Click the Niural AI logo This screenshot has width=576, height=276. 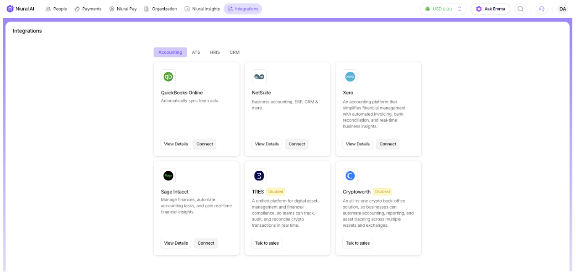[20, 9]
